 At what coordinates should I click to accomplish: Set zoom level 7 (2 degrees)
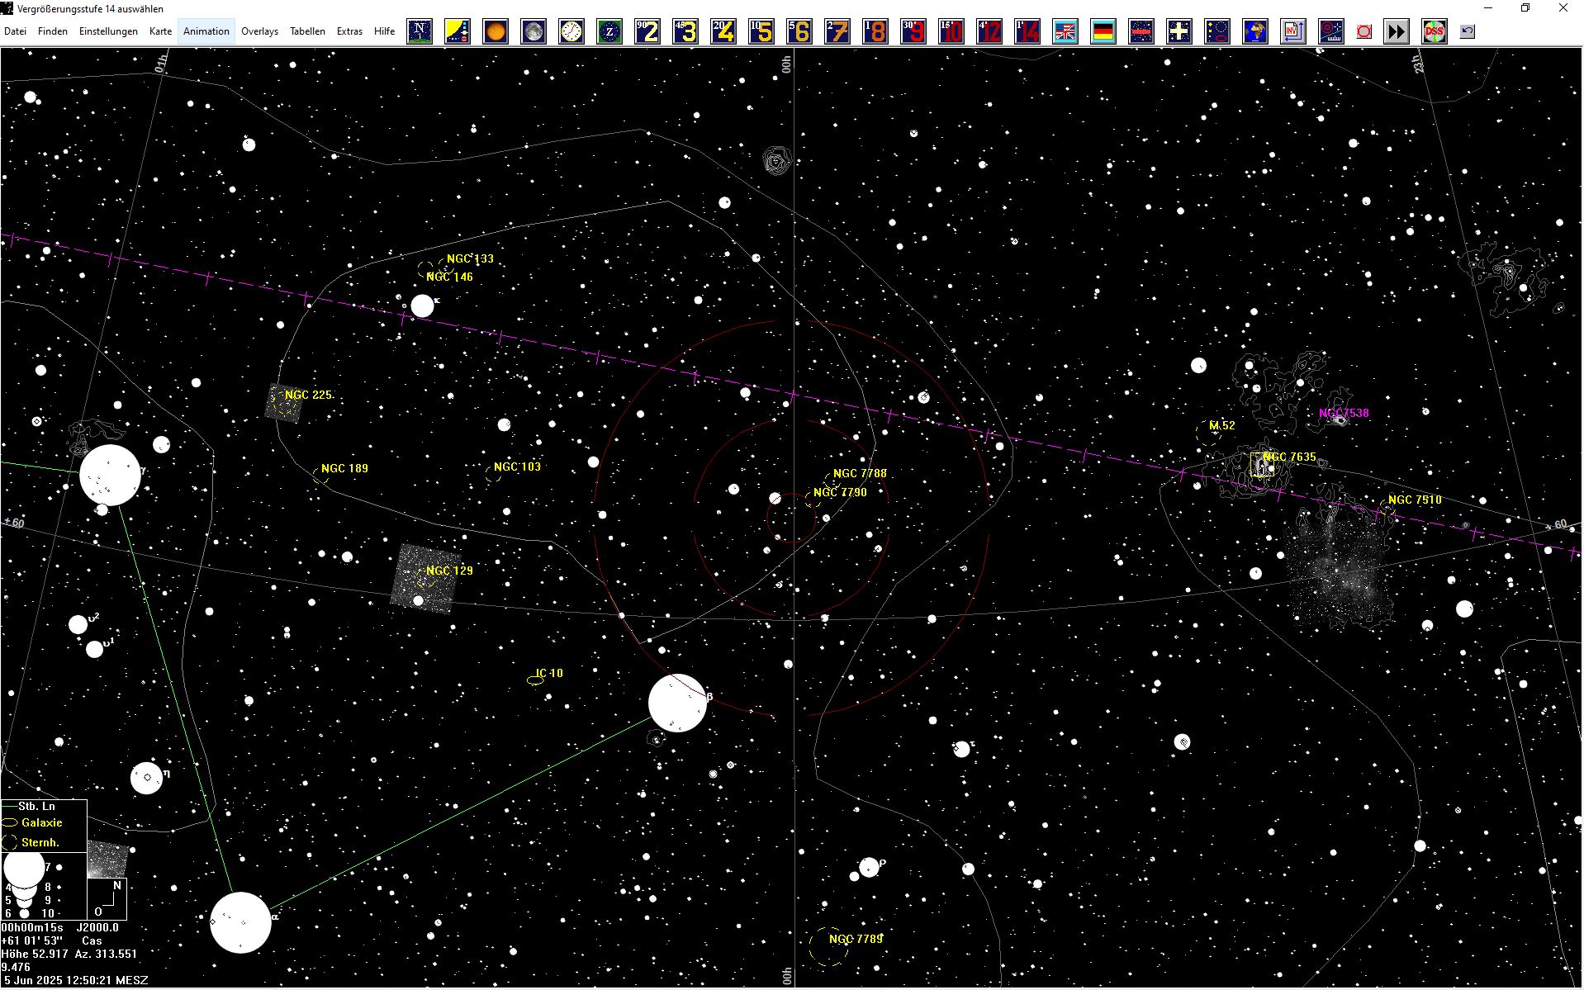point(837,31)
